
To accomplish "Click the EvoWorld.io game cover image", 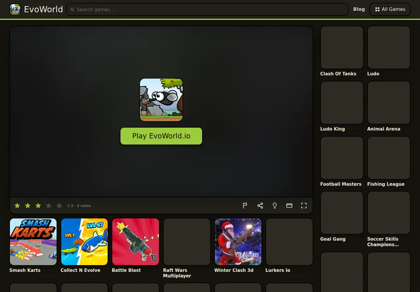I will 161,100.
